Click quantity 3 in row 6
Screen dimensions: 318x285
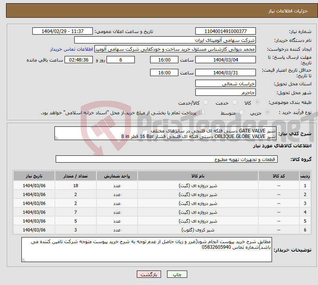(75, 230)
